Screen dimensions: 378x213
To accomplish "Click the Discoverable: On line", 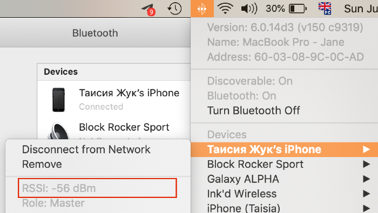I will (249, 81).
